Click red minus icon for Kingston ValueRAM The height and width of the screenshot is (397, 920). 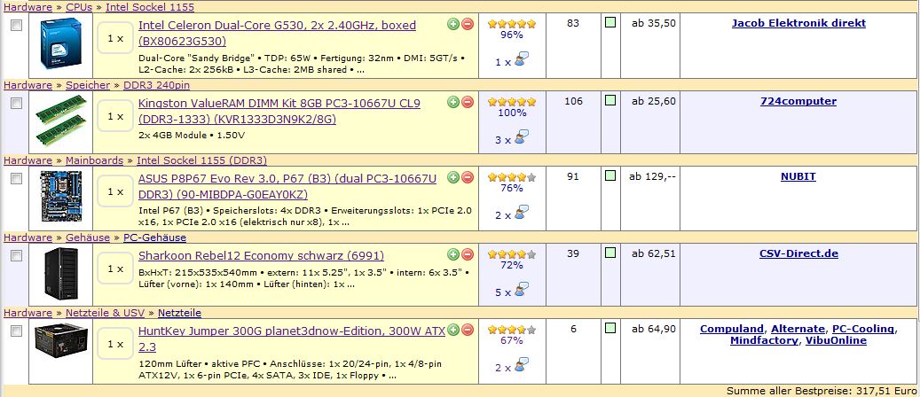(x=468, y=102)
